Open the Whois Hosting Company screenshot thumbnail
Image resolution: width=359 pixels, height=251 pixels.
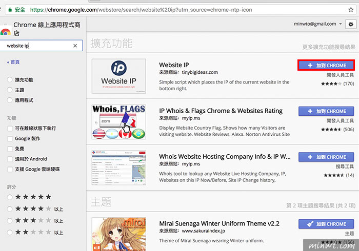tap(118, 168)
